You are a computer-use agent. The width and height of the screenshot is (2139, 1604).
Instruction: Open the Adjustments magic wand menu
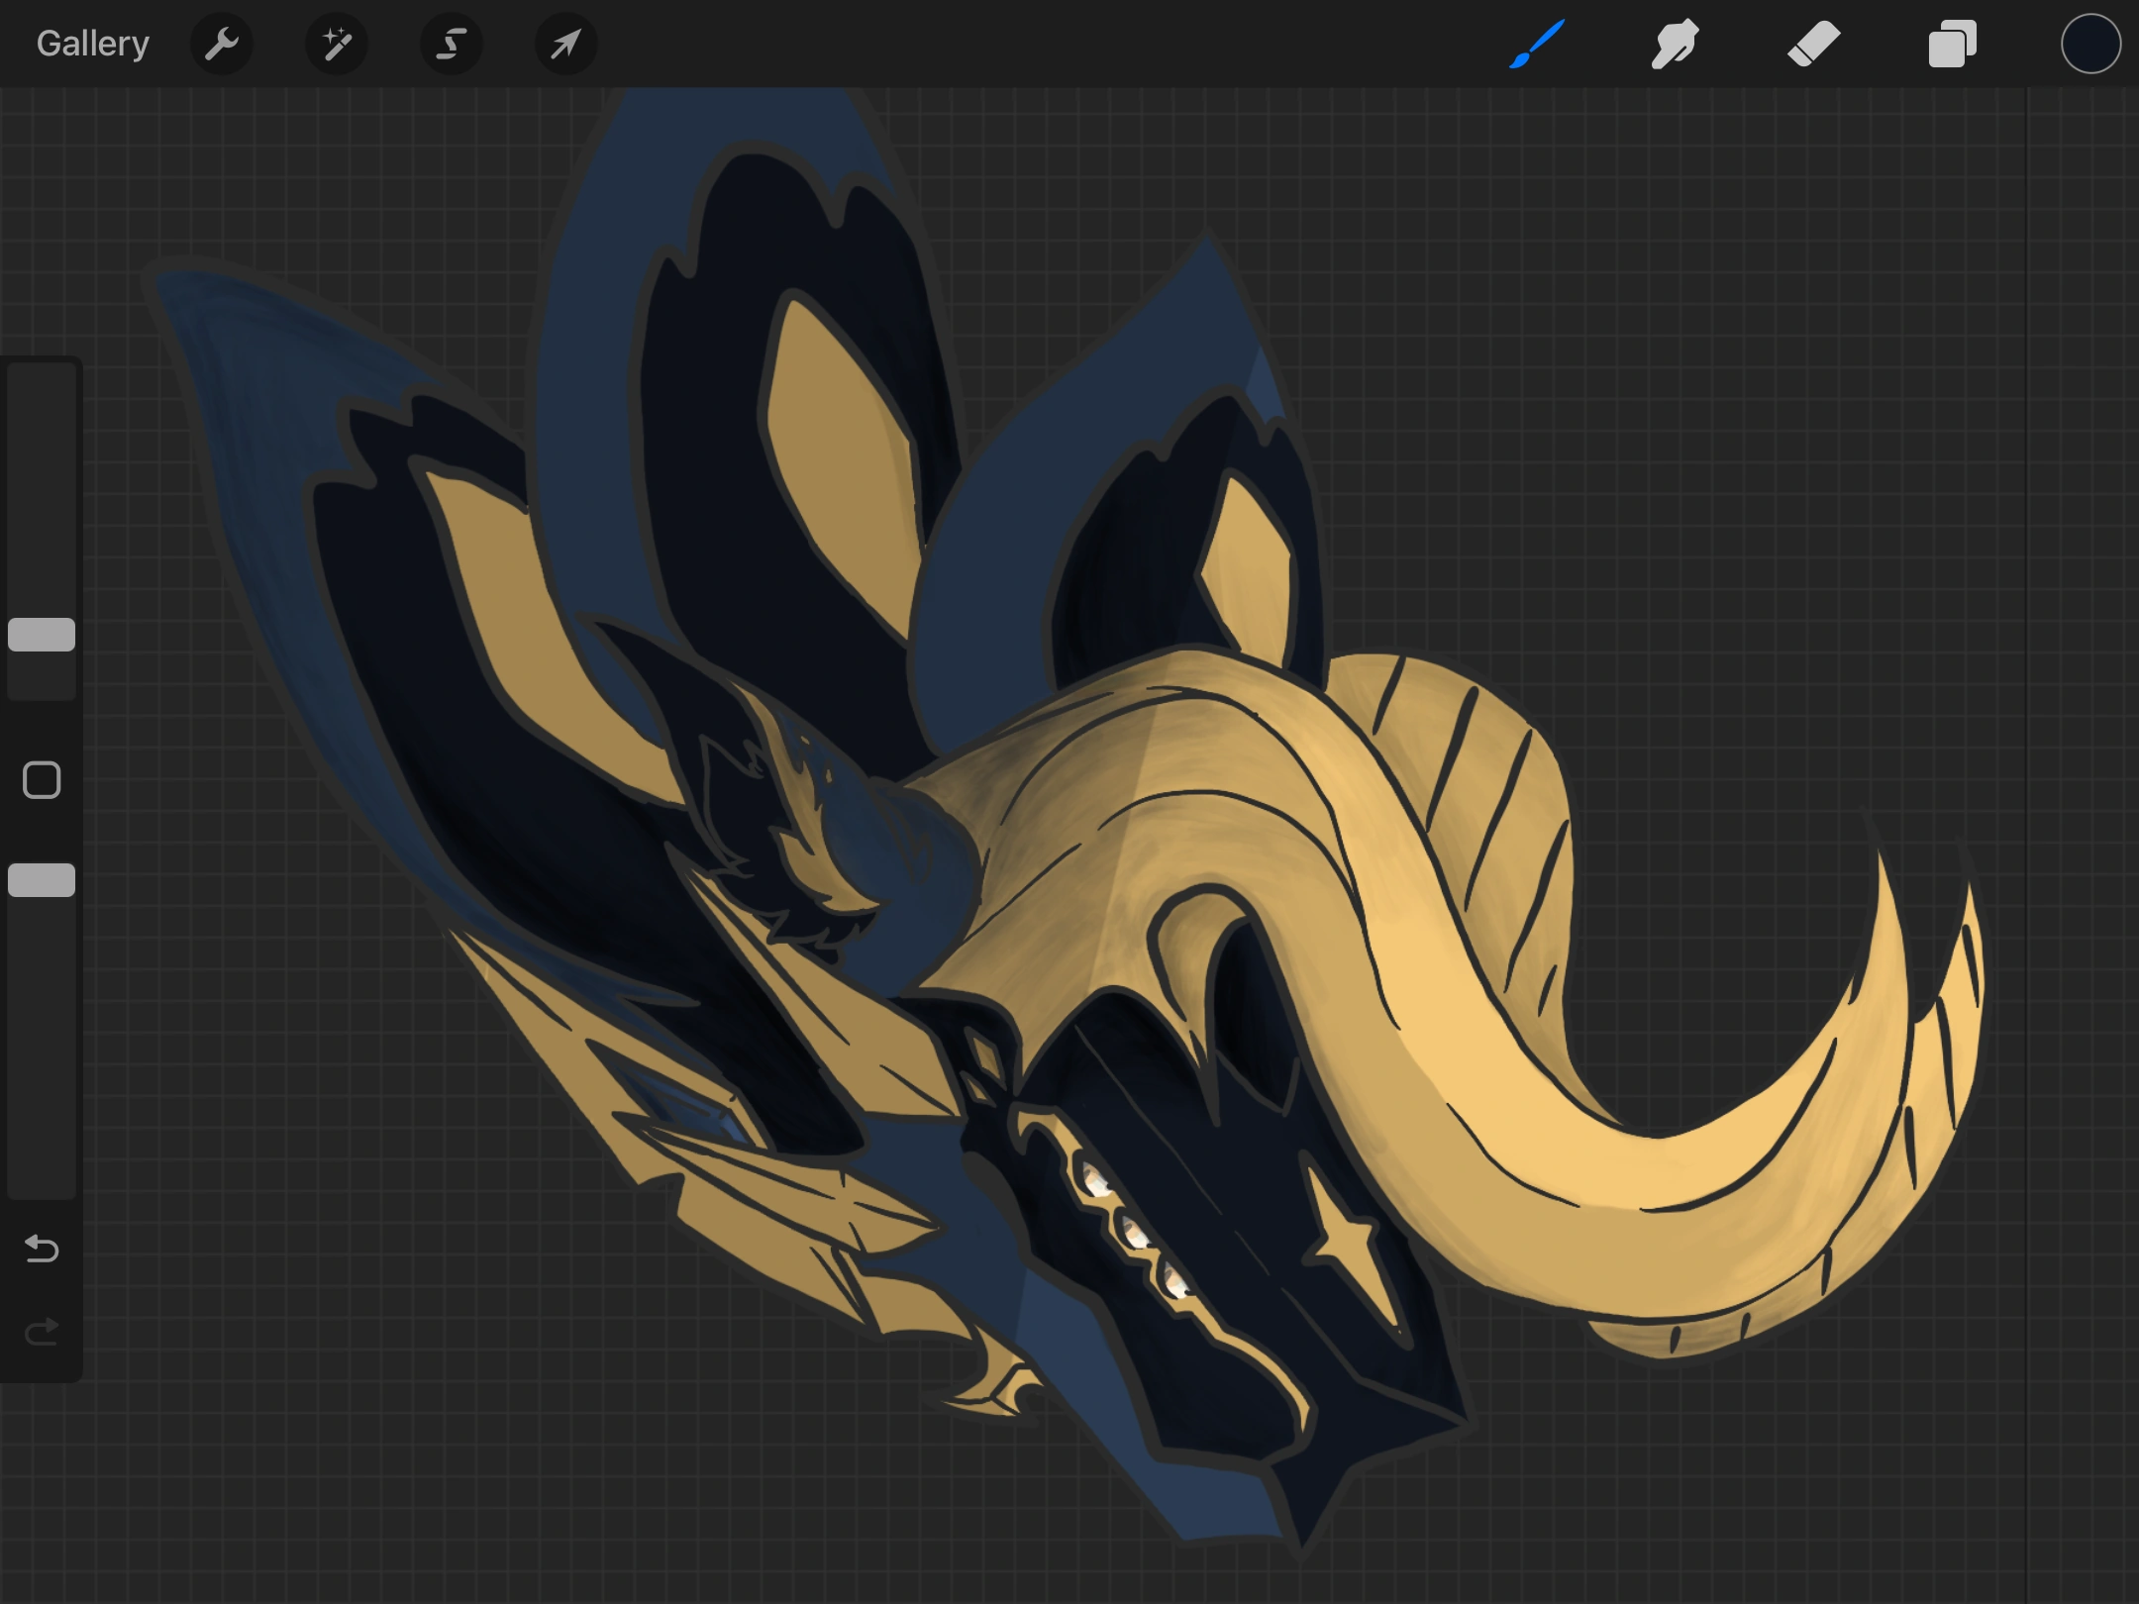[337, 44]
